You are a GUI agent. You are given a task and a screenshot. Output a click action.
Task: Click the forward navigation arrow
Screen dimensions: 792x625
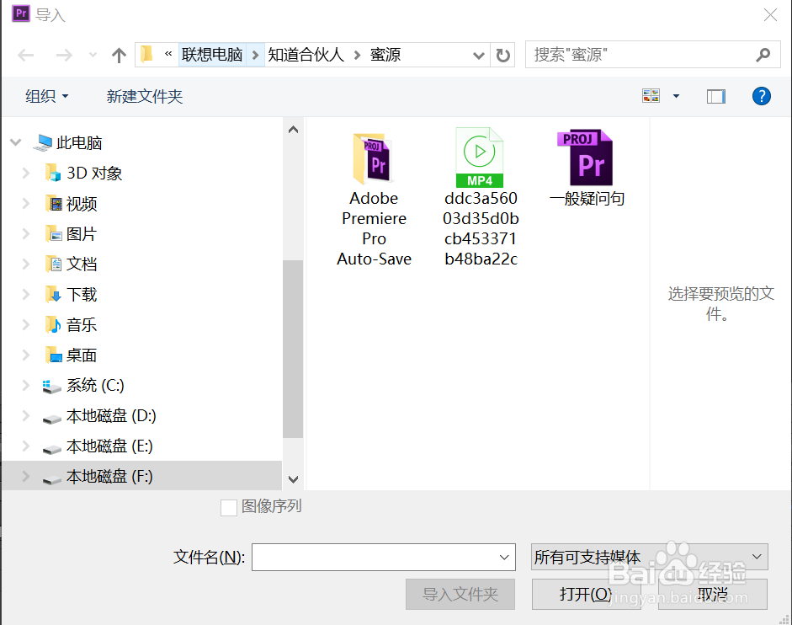(64, 54)
